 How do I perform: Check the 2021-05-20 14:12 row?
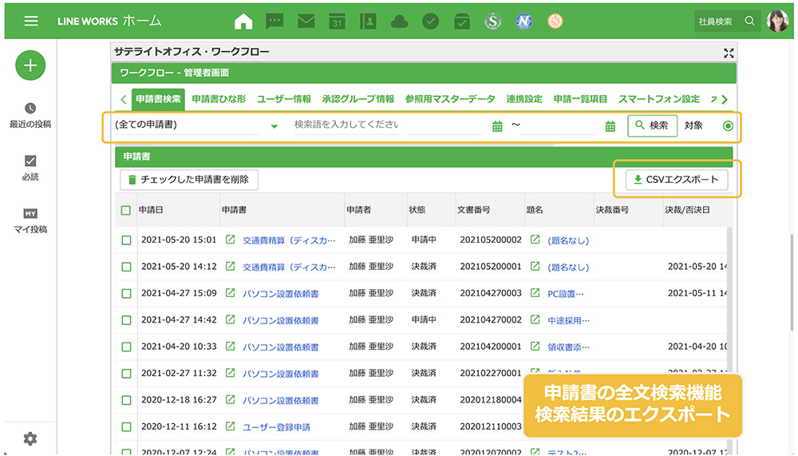(x=126, y=267)
